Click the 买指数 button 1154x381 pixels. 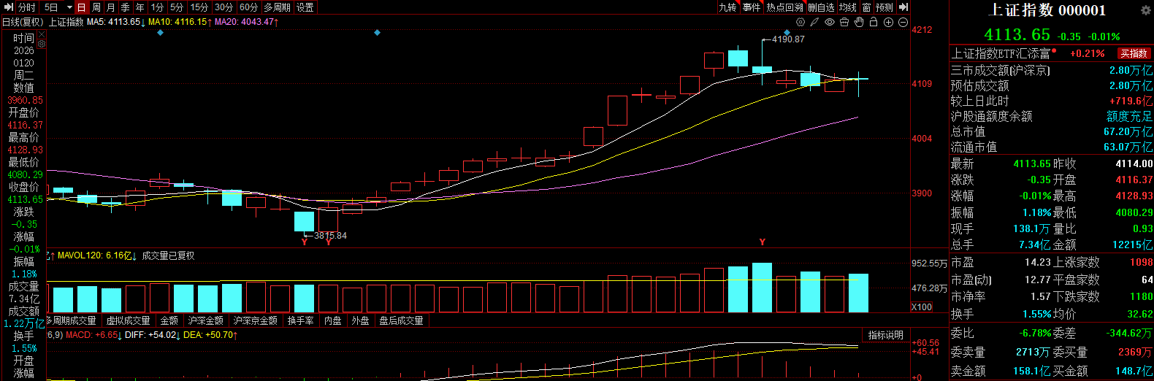pos(1134,54)
